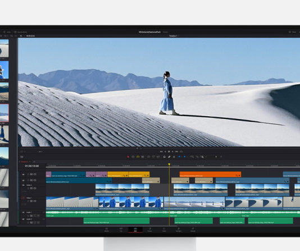
Task: Toggle timeline Snapping magnet icon
Action: [x=165, y=157]
